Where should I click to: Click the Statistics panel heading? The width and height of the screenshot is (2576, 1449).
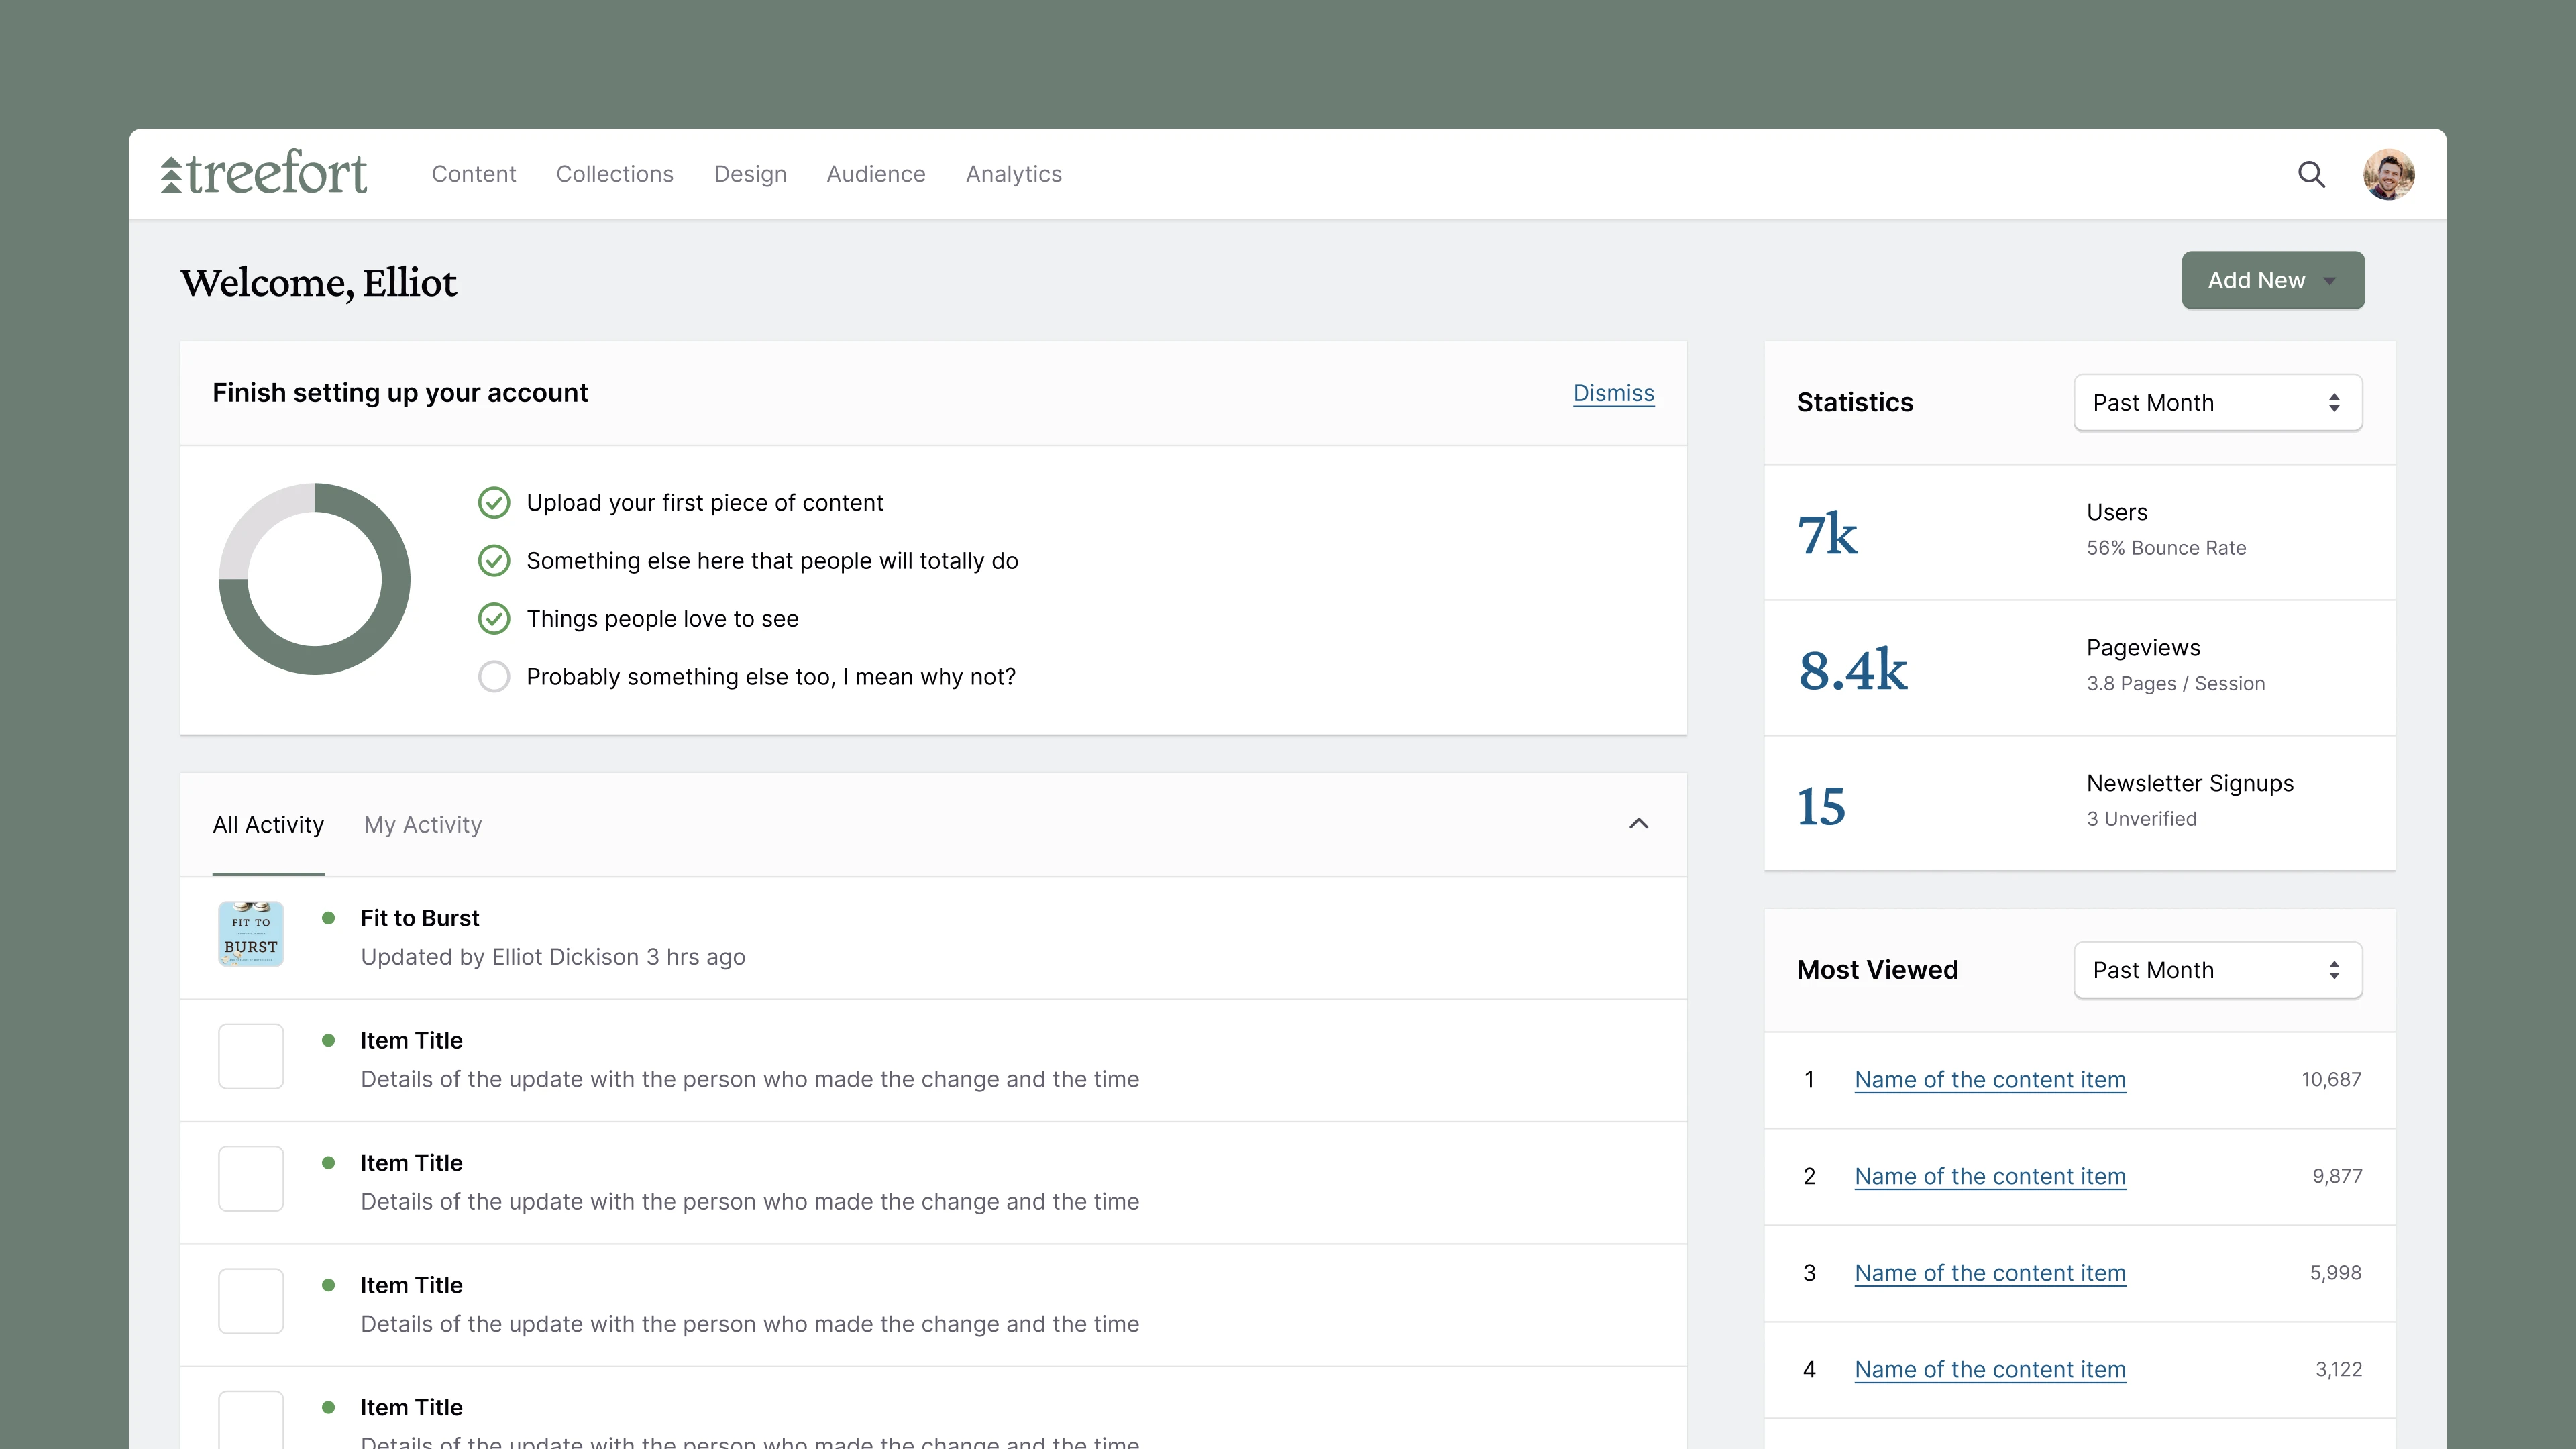pyautogui.click(x=1855, y=403)
